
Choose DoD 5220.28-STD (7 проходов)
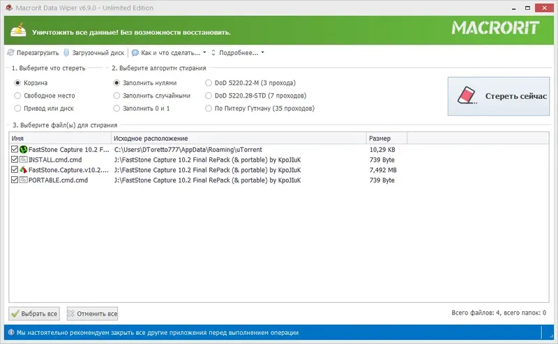click(x=209, y=95)
